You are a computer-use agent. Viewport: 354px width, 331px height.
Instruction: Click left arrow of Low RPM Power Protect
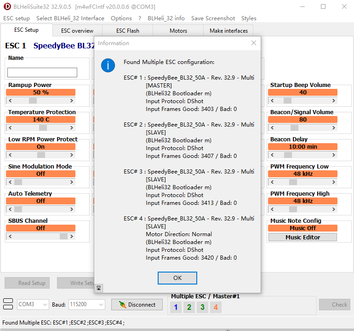pyautogui.click(x=10, y=155)
